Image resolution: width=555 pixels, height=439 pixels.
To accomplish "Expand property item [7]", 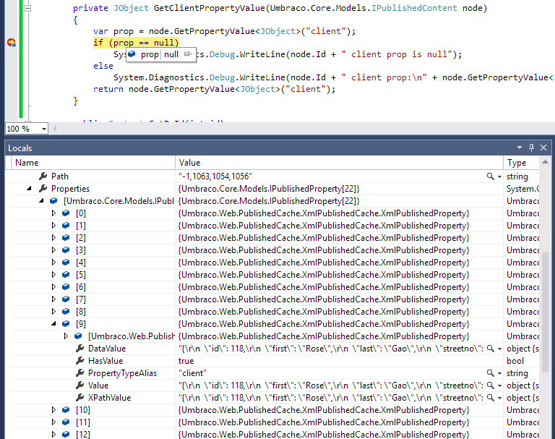I will (53, 299).
